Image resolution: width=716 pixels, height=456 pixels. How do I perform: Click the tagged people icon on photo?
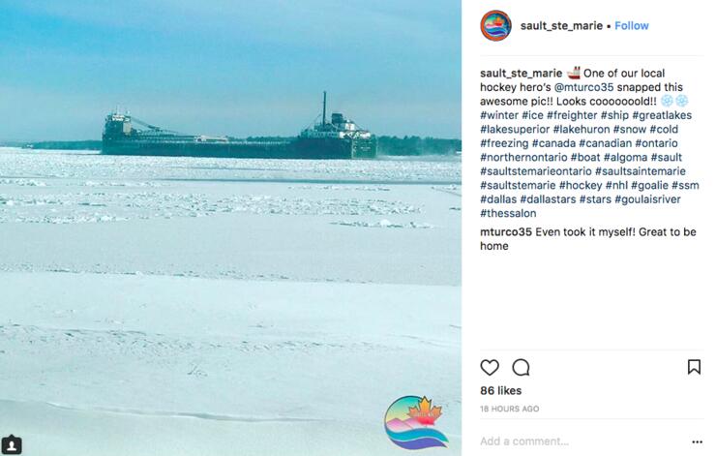12,445
